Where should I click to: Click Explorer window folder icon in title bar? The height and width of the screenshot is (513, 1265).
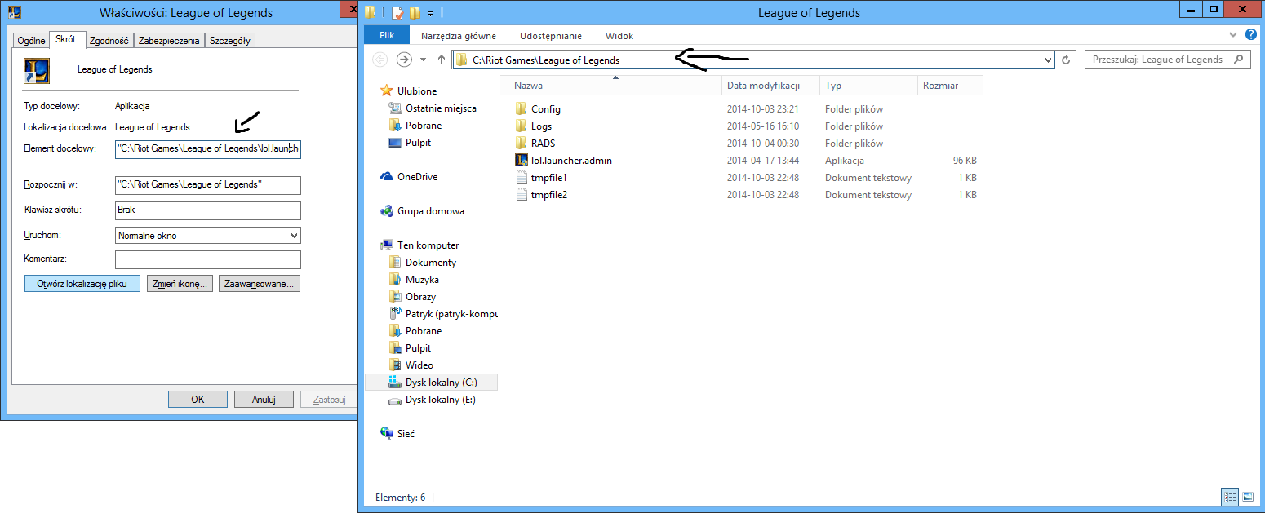point(371,12)
